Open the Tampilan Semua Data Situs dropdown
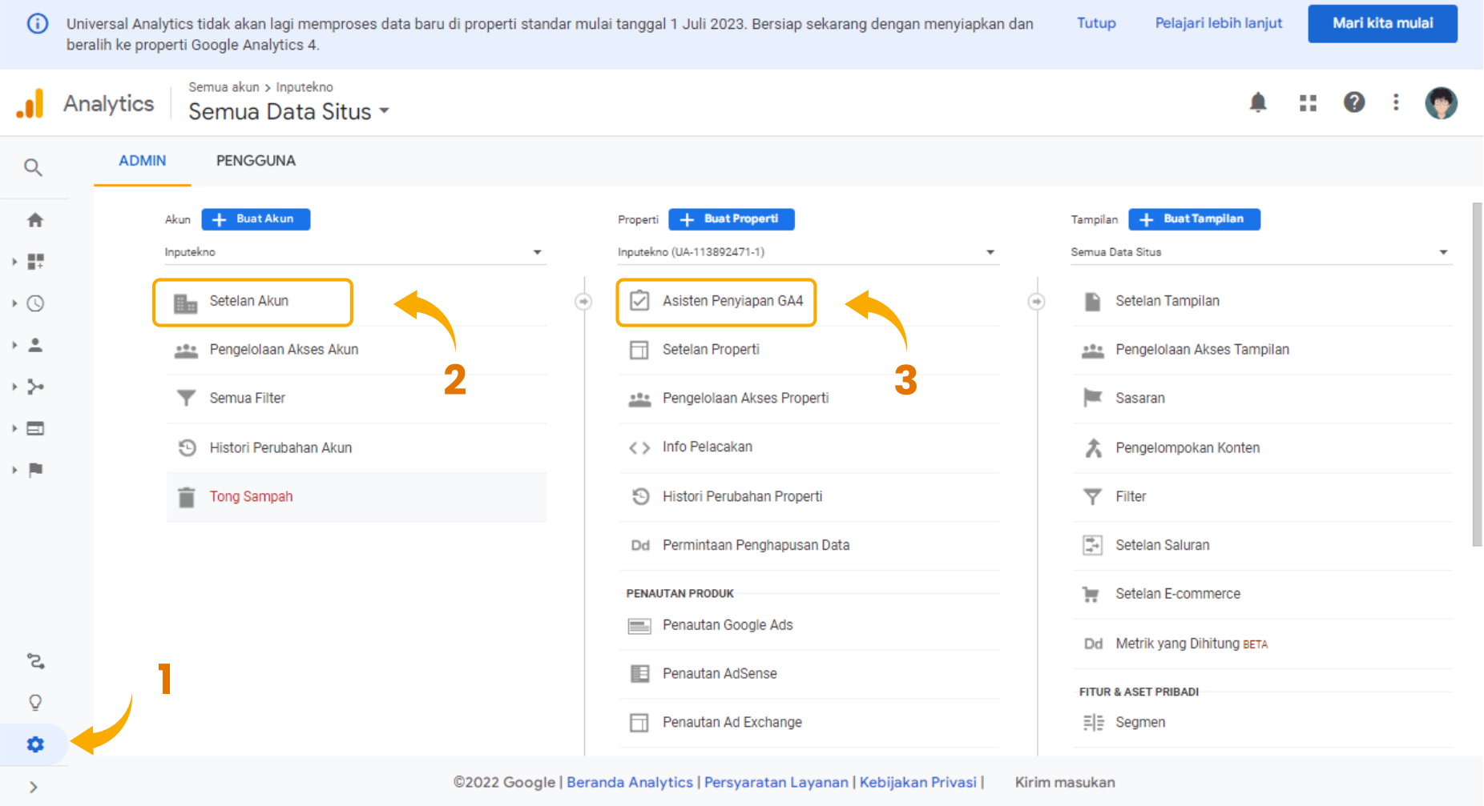 tap(1261, 252)
